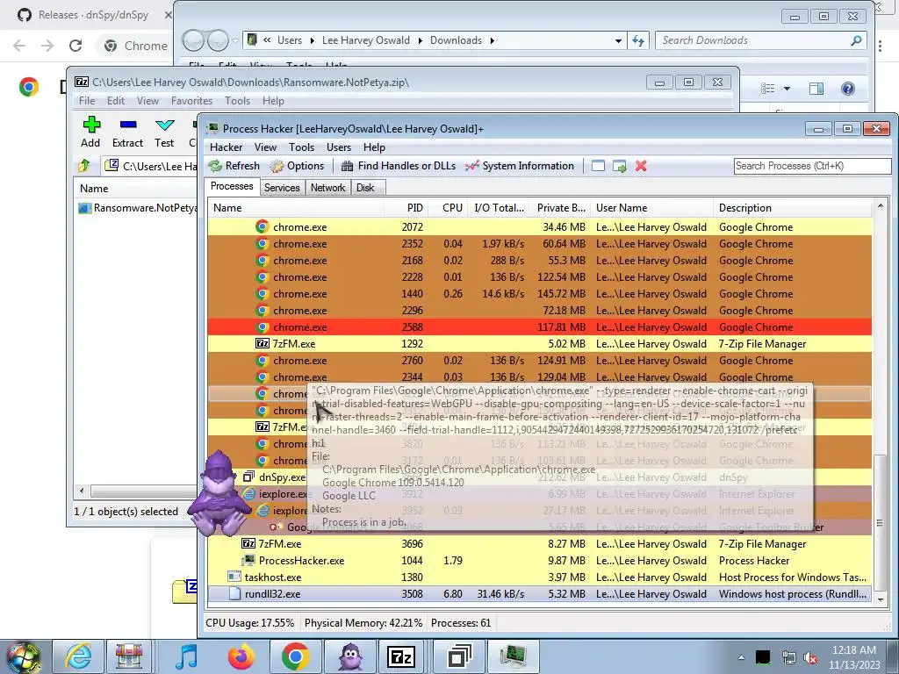Open Users menu in Process Hacker

tap(339, 147)
